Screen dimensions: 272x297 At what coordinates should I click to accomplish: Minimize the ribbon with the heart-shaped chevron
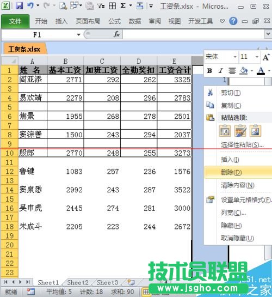tap(222, 21)
